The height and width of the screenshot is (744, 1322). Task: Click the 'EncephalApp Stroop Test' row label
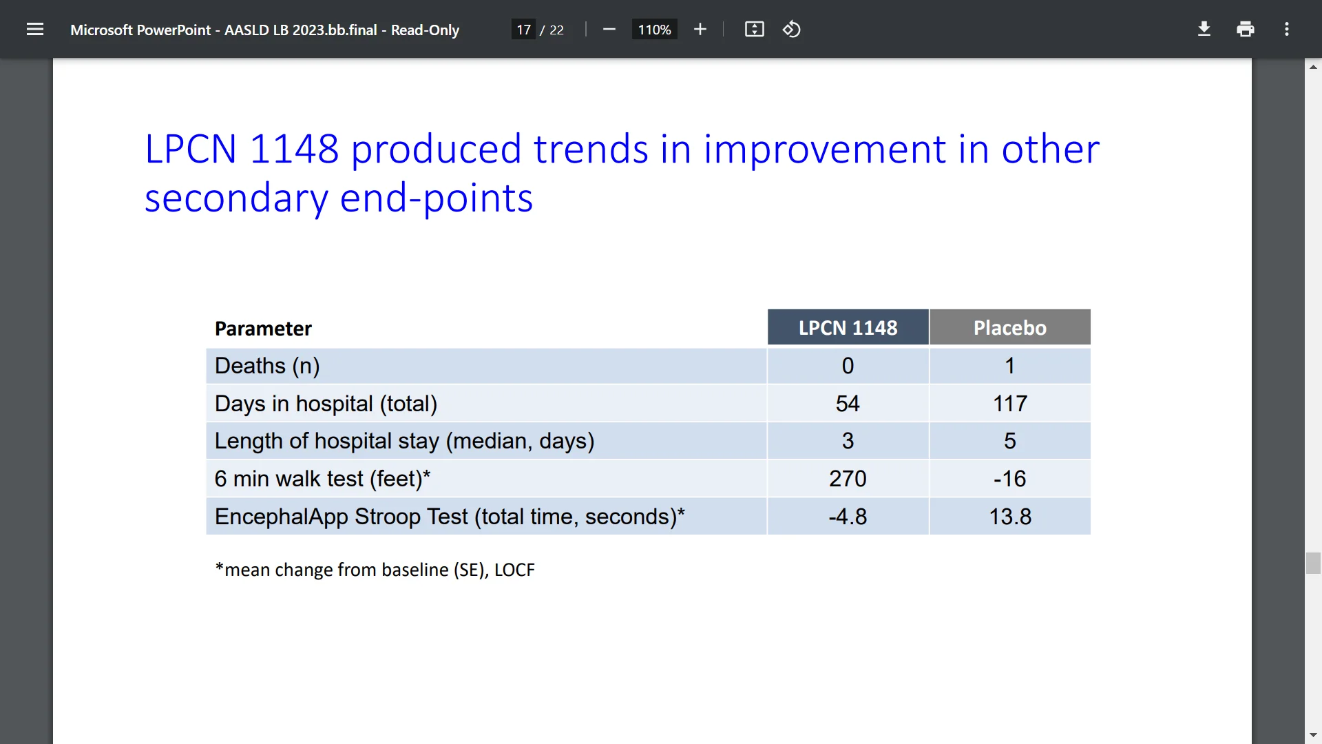click(450, 517)
